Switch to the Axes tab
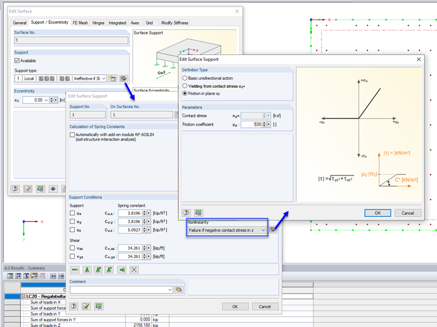The image size is (437, 327). click(x=135, y=23)
